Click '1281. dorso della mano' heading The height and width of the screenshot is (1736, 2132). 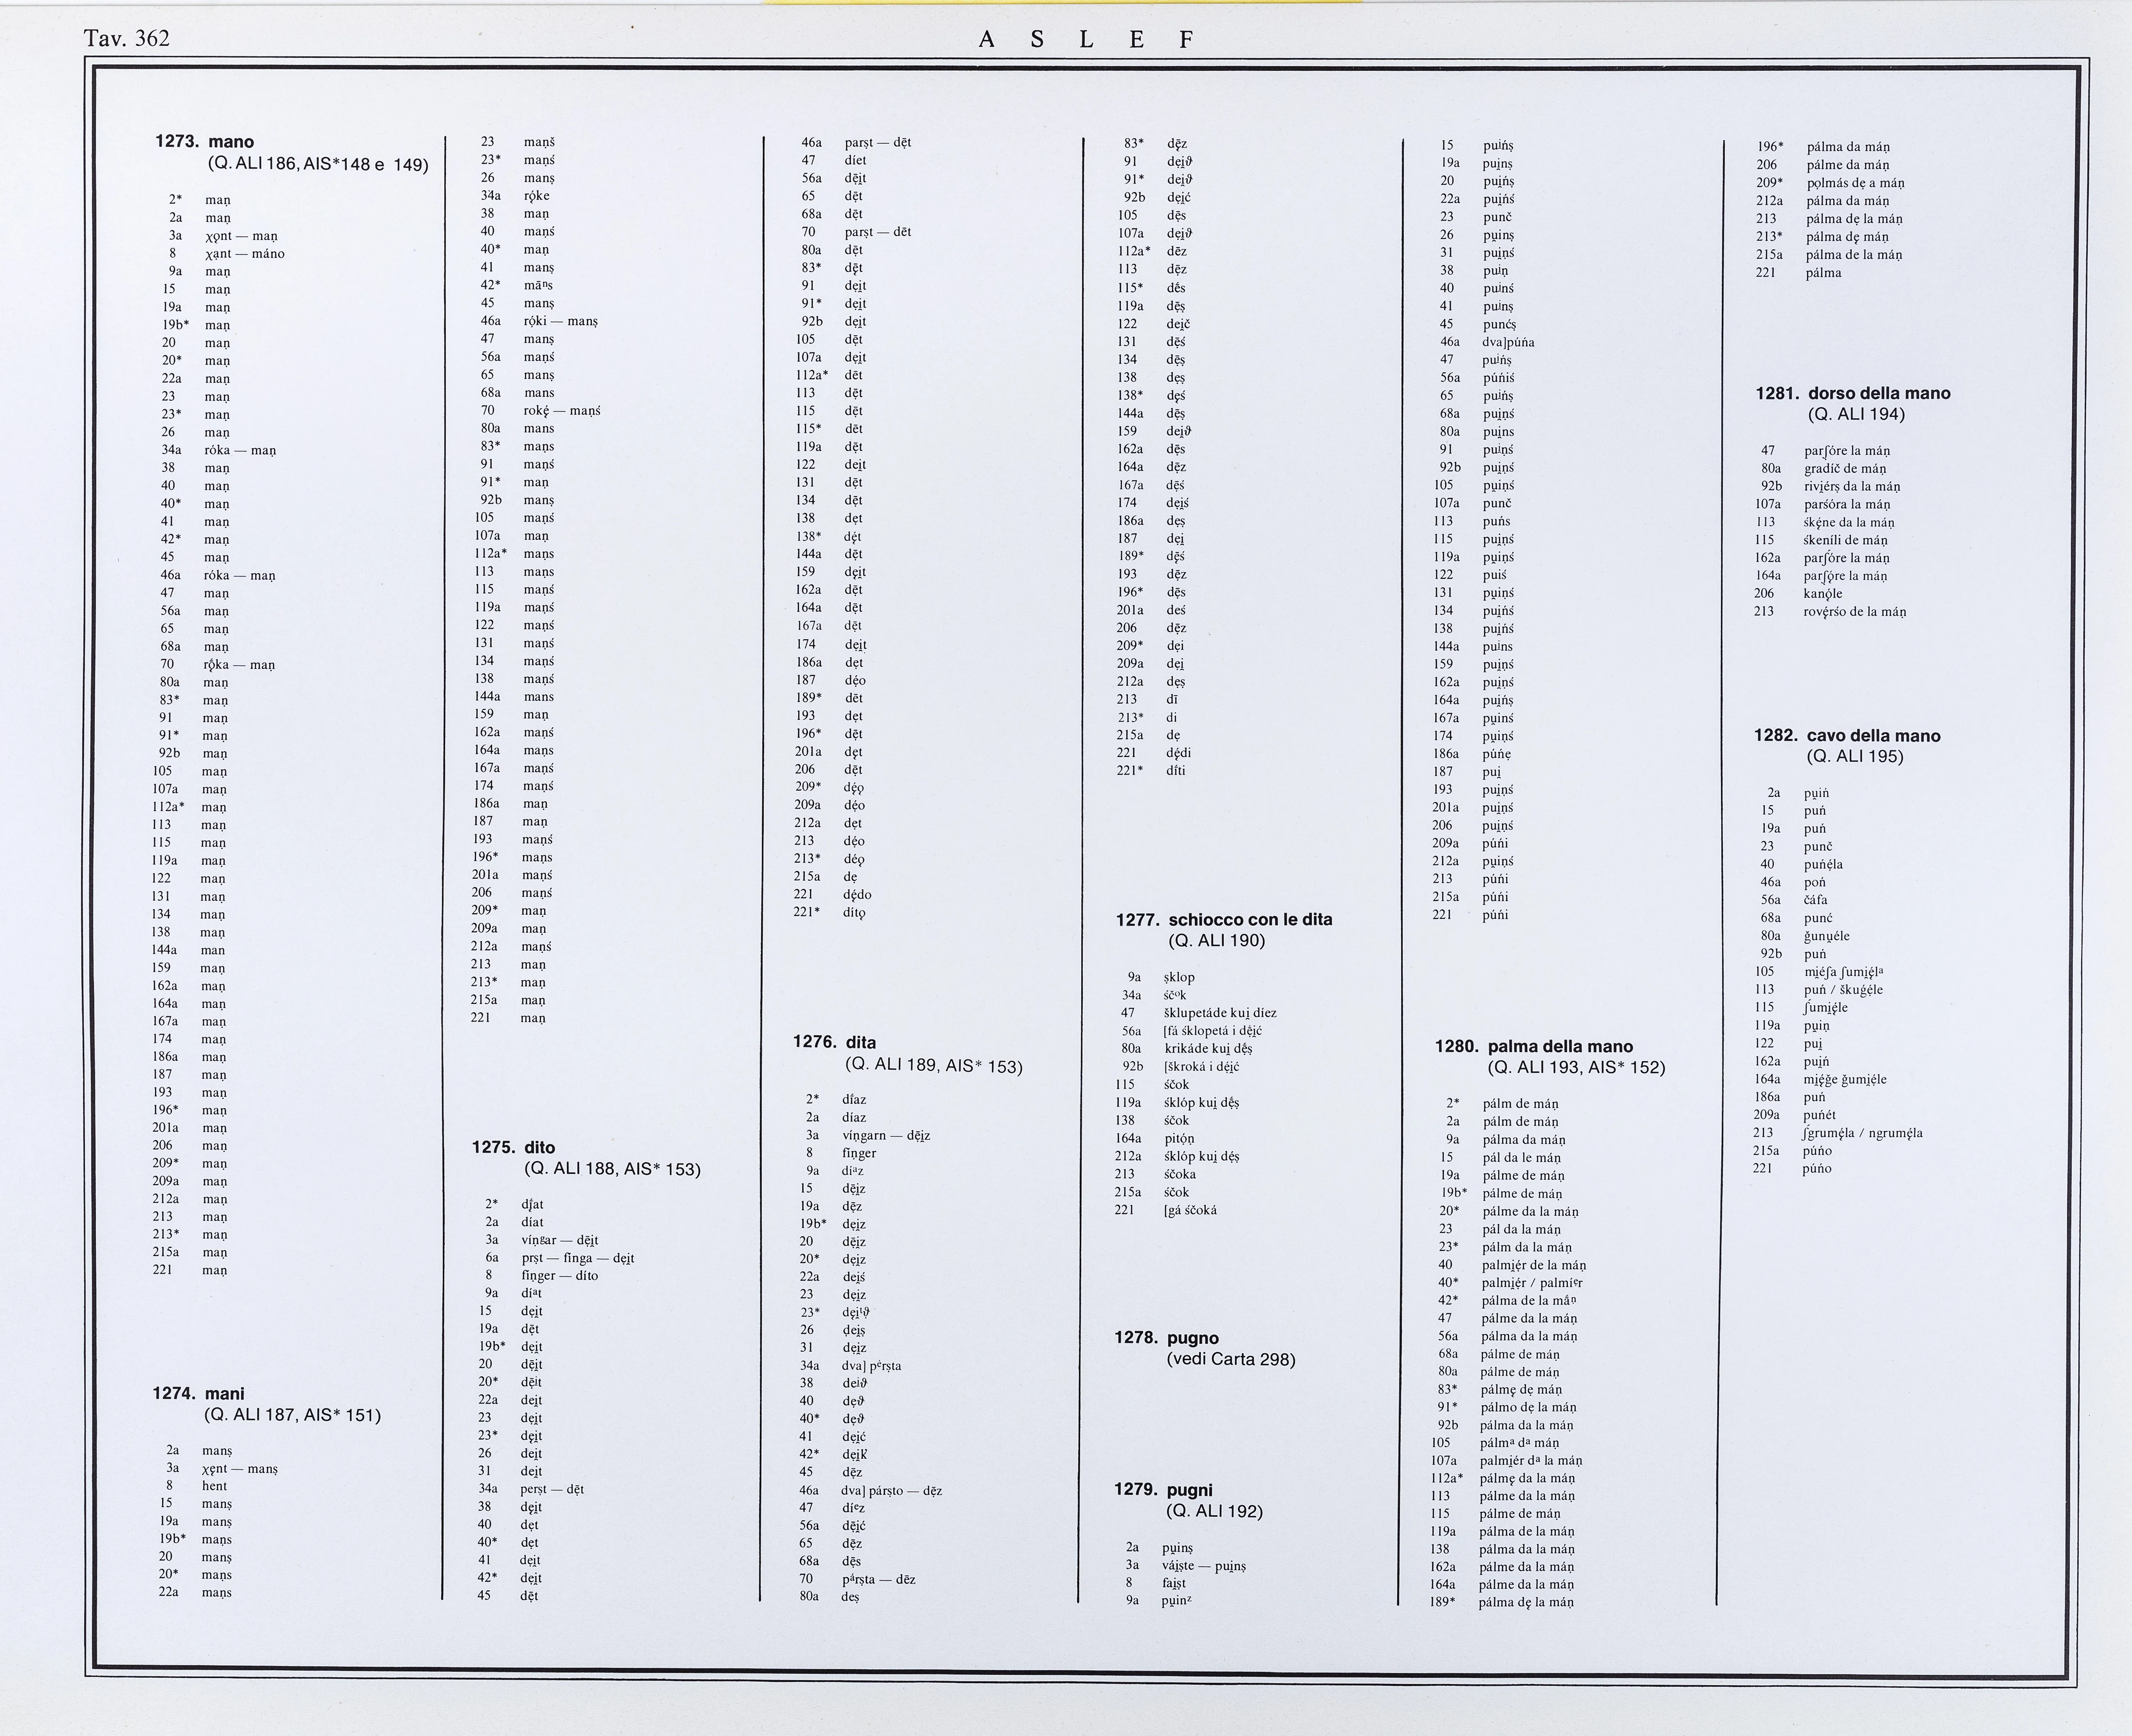tap(1852, 393)
